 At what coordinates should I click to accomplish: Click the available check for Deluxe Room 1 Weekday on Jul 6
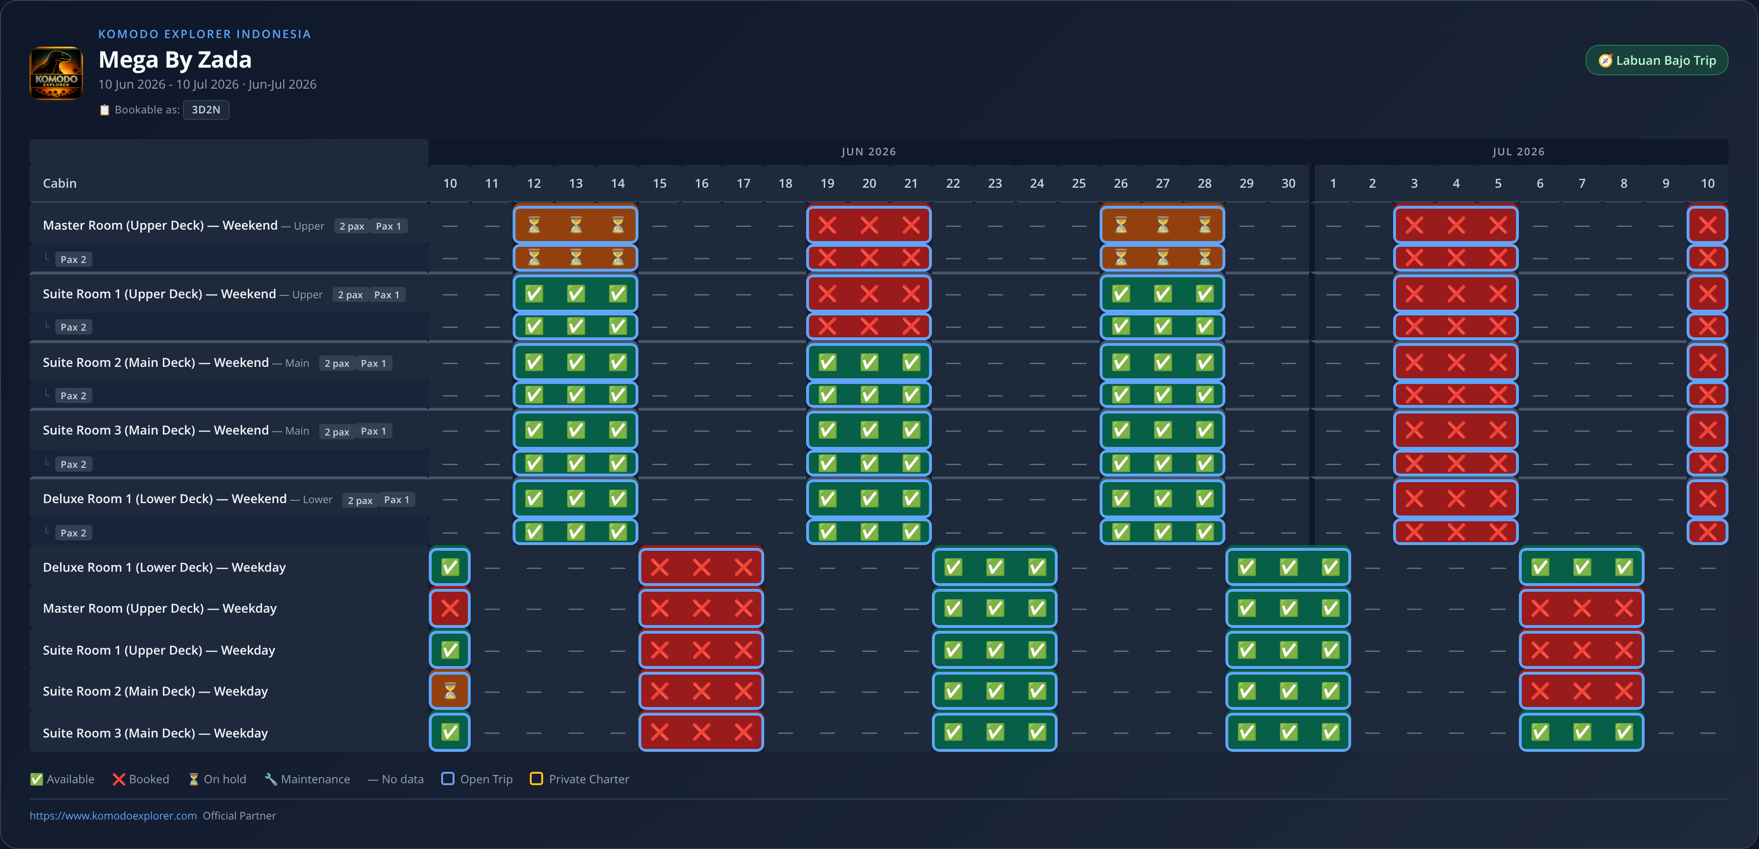(x=1540, y=567)
